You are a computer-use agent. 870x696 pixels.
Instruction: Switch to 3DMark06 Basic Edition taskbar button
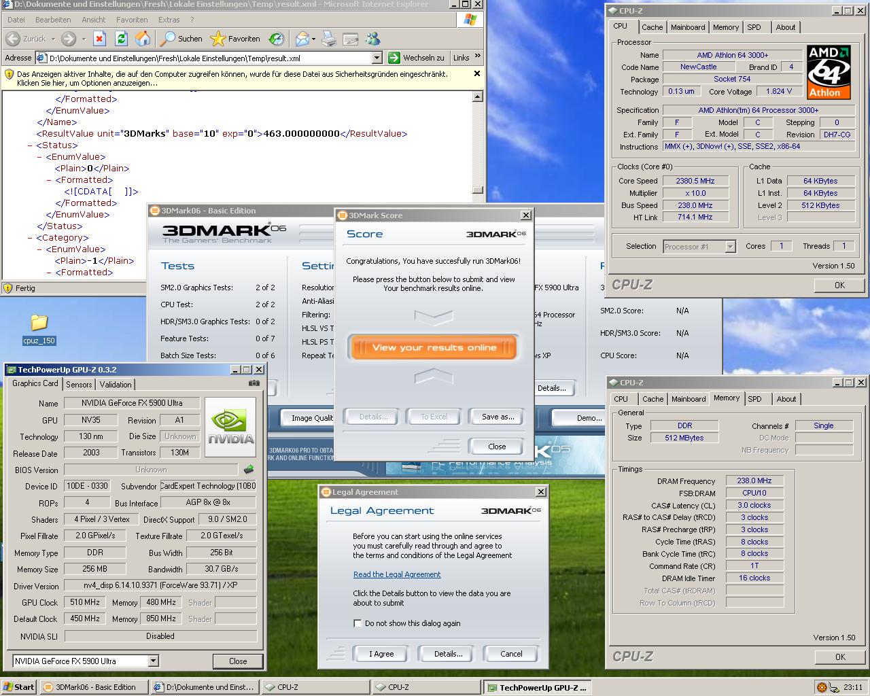[x=93, y=687]
